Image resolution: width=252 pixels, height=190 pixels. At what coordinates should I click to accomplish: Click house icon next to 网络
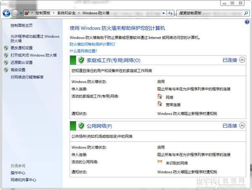coord(160,97)
